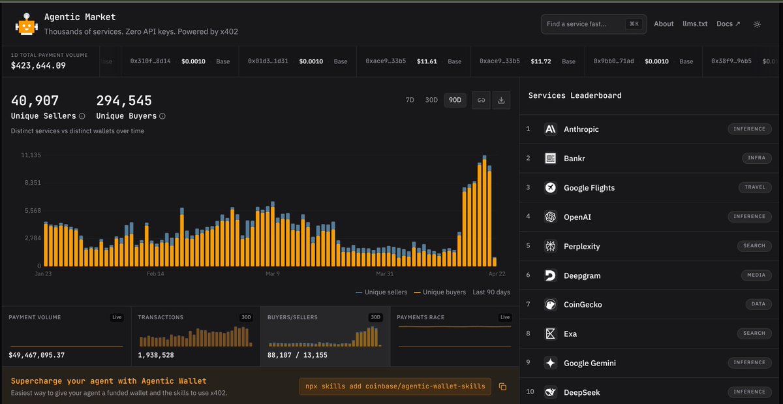The image size is (783, 404).
Task: Open the Anthropic service logo
Action: (x=550, y=129)
